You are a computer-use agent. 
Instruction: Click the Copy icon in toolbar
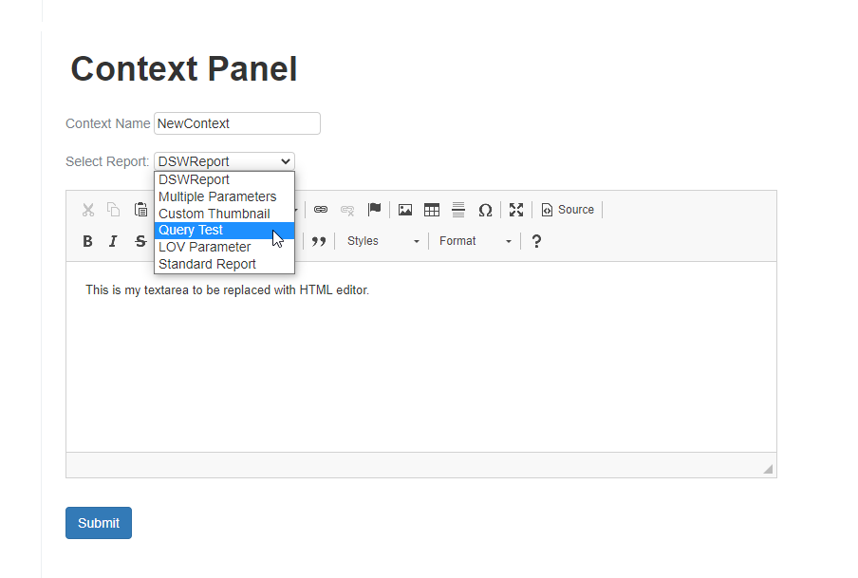click(113, 210)
